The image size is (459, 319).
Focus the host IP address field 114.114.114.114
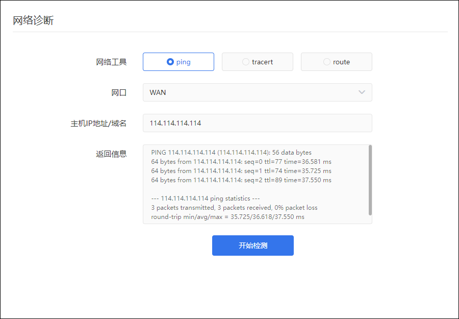pos(258,123)
